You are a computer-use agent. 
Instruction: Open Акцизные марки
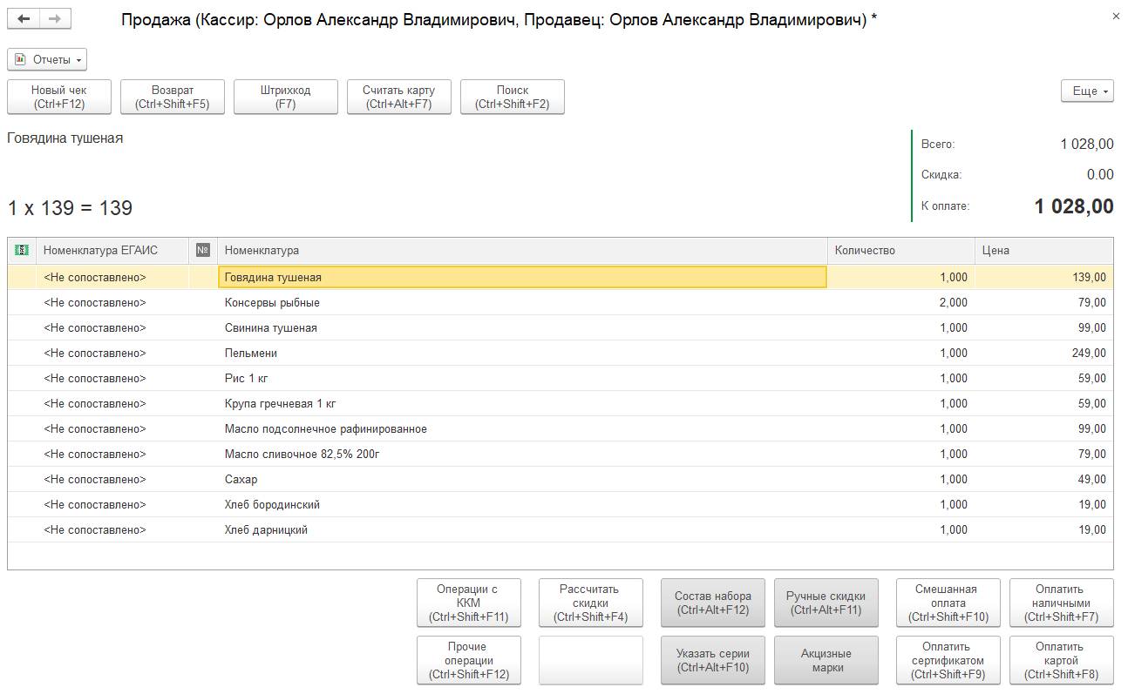[826, 660]
